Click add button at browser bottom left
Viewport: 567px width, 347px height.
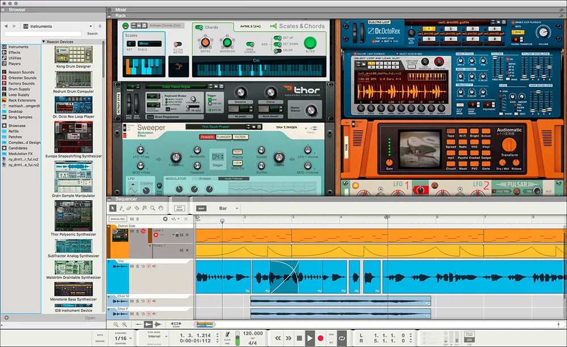(x=6, y=318)
